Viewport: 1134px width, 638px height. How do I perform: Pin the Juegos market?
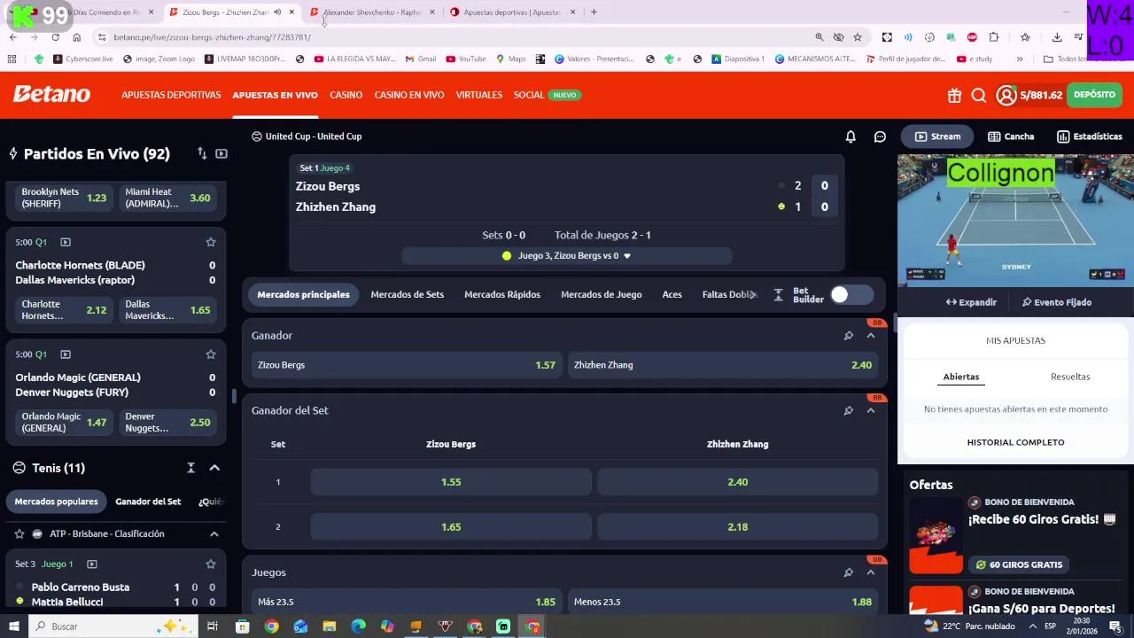coord(848,572)
